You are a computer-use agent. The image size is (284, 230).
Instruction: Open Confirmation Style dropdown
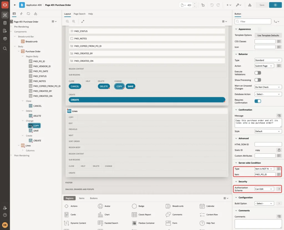268,131
